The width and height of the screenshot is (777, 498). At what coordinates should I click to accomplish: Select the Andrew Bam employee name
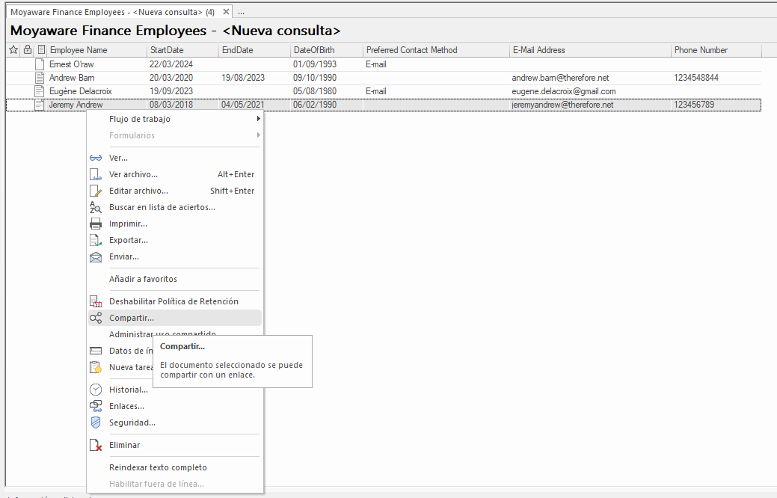[x=72, y=78]
